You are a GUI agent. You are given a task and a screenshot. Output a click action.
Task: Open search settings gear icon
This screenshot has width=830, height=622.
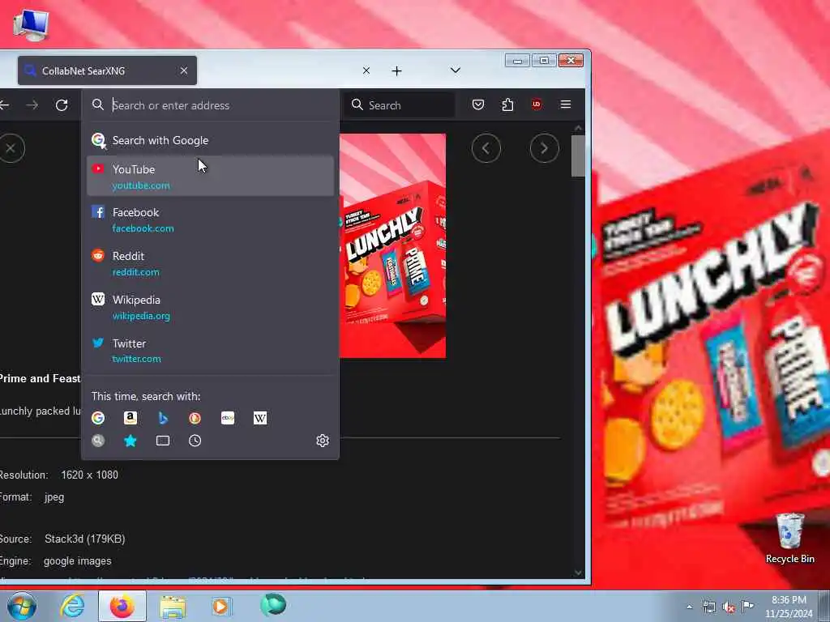point(323,440)
